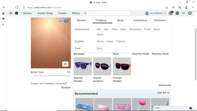View site info lock icon

[x=24, y=7]
